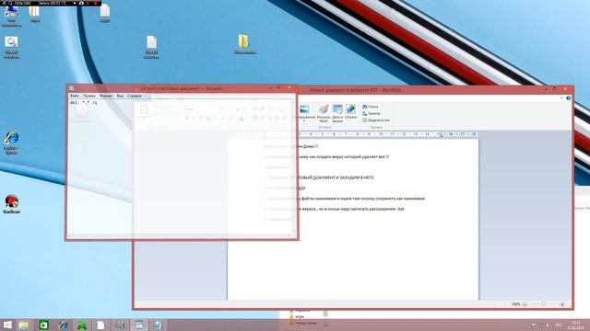
Task: Select the Internet Explorer desktop shortcut
Action: [11, 143]
